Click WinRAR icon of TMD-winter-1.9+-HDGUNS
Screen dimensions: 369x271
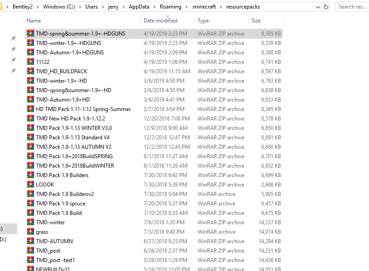click(x=31, y=43)
